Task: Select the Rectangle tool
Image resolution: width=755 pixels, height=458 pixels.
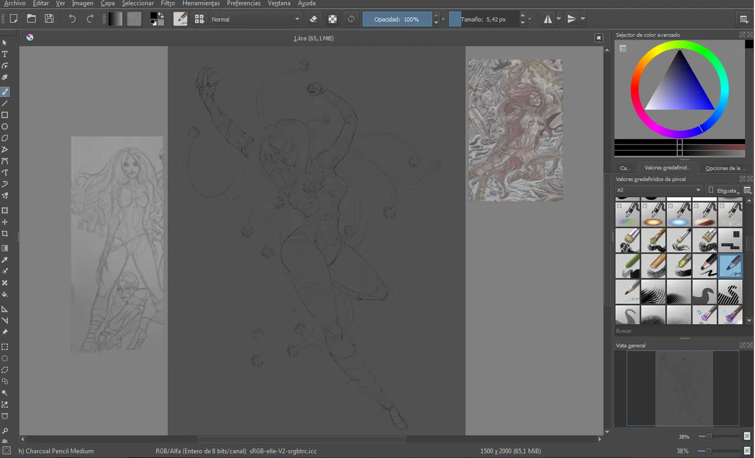Action: tap(5, 115)
